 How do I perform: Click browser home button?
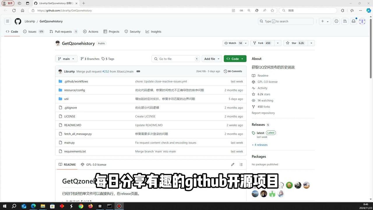[x=22, y=10]
